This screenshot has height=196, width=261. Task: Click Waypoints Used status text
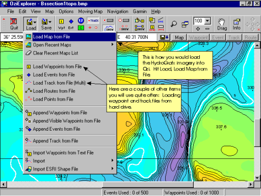tap(192, 192)
